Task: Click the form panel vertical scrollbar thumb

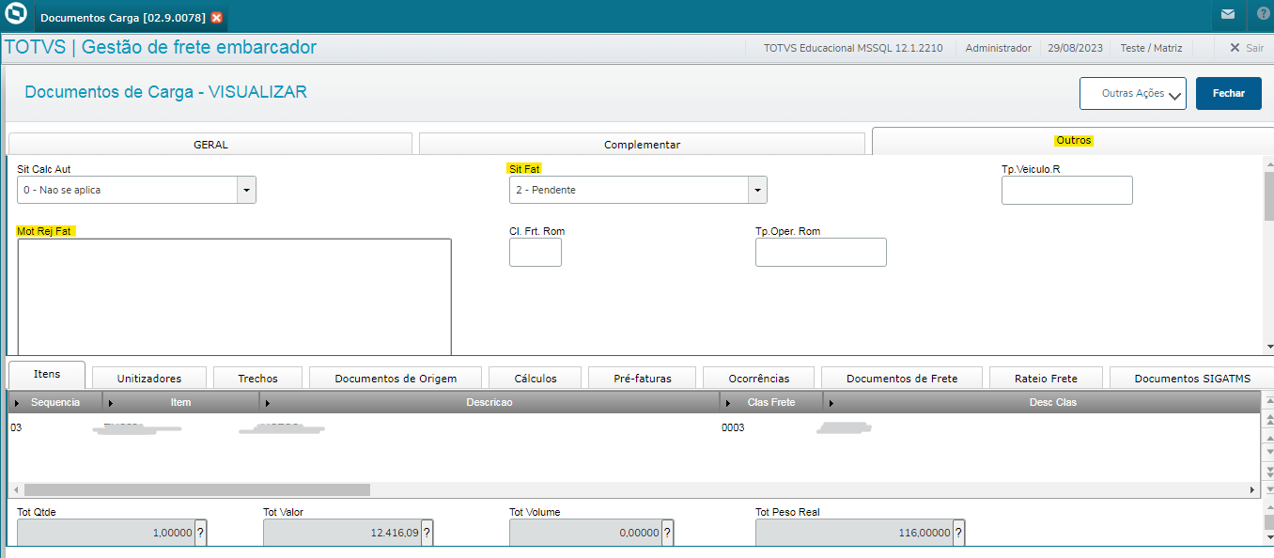Action: [x=1268, y=195]
